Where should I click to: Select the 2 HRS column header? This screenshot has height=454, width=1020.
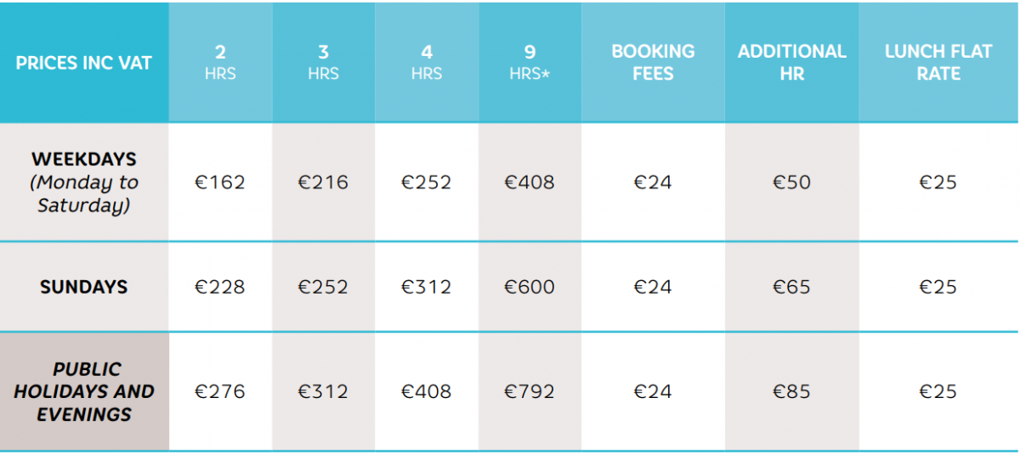tap(220, 63)
